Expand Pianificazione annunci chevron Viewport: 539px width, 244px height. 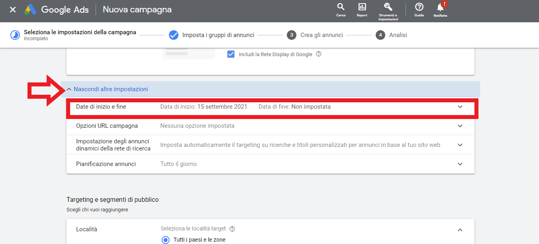click(x=460, y=164)
